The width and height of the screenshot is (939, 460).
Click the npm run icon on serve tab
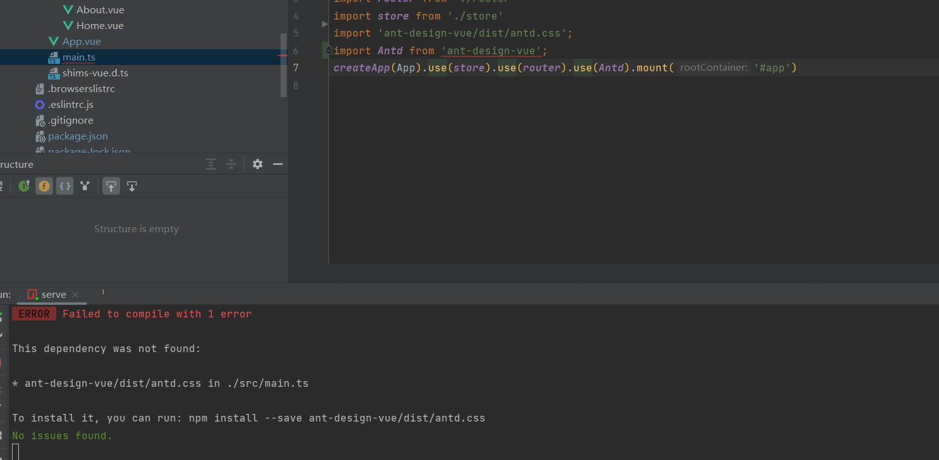pos(32,295)
